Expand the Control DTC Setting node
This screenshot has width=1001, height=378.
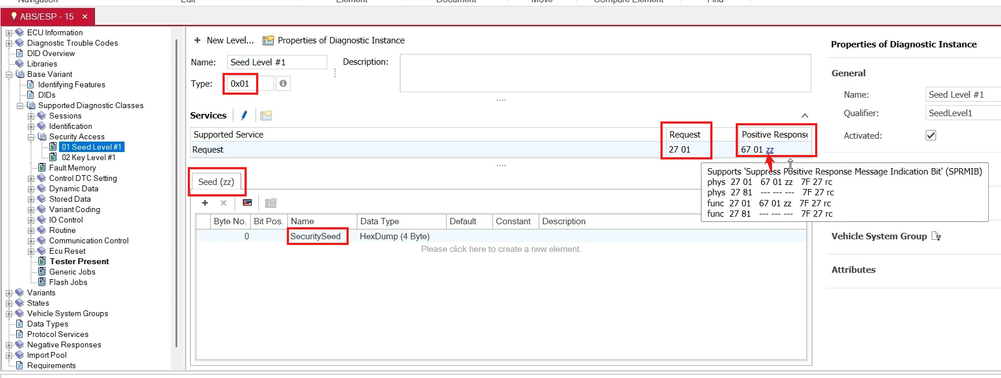31,179
